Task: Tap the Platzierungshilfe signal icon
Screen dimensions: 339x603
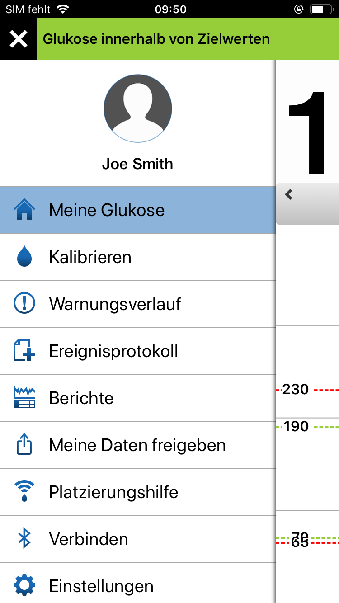Action: 24,492
